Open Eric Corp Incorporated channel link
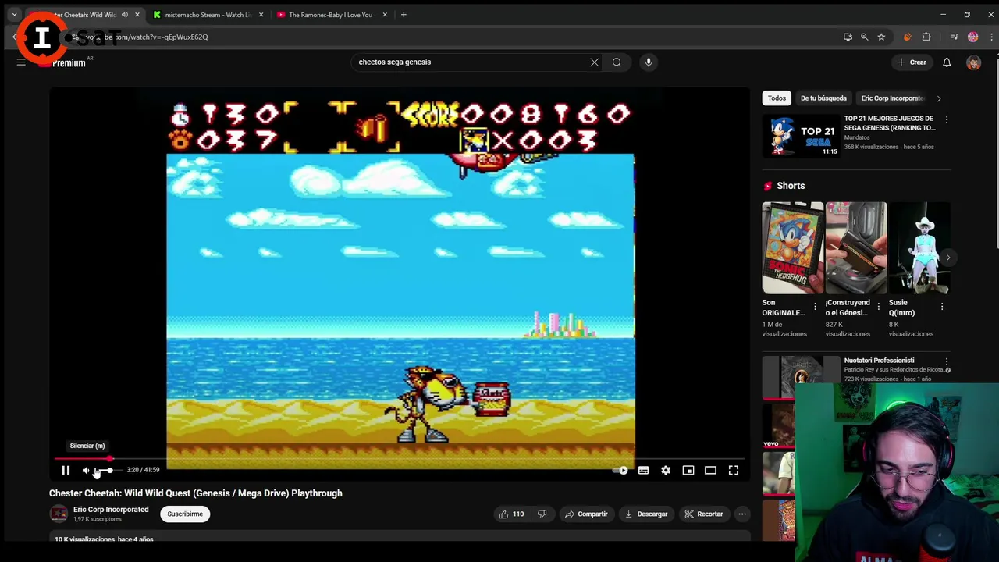The height and width of the screenshot is (562, 999). [x=111, y=510]
